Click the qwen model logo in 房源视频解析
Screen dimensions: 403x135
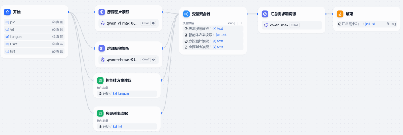pos(103,60)
